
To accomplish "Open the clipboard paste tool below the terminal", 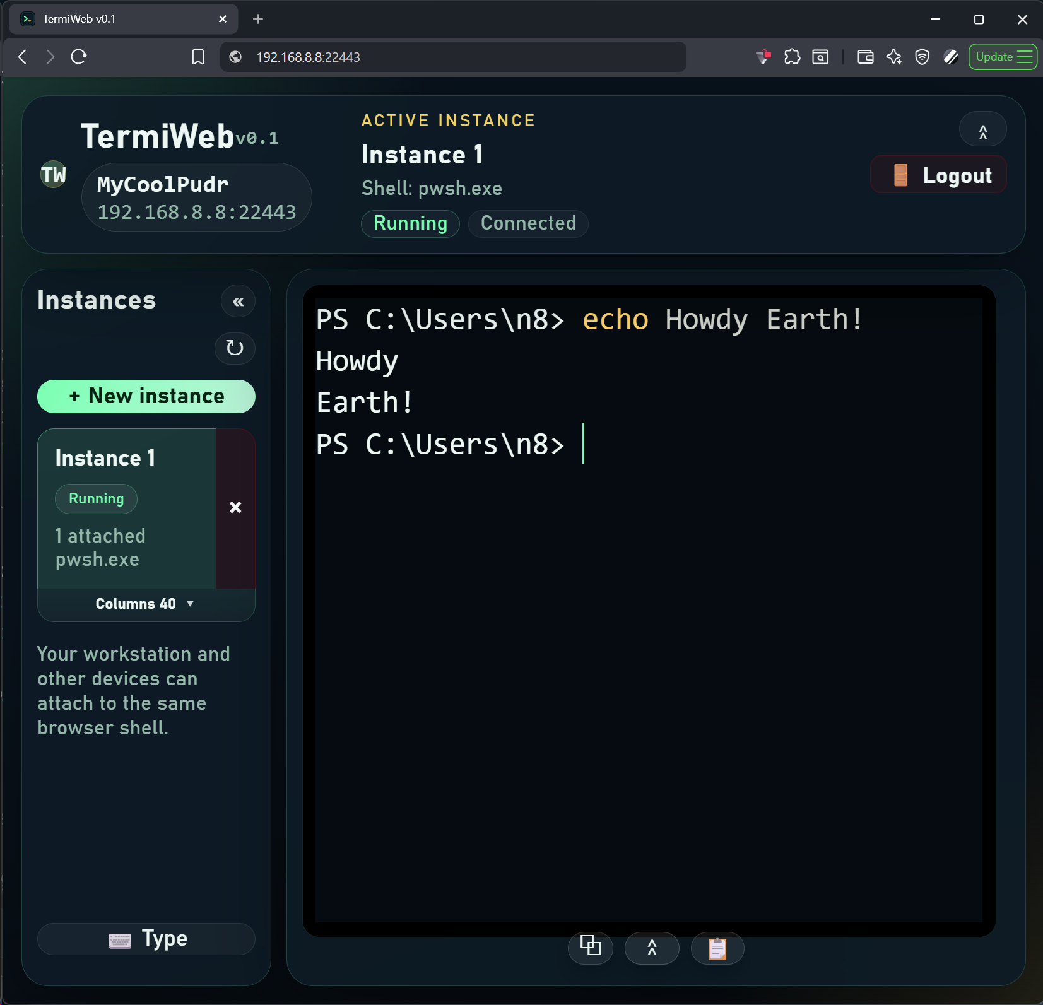I will 717,948.
